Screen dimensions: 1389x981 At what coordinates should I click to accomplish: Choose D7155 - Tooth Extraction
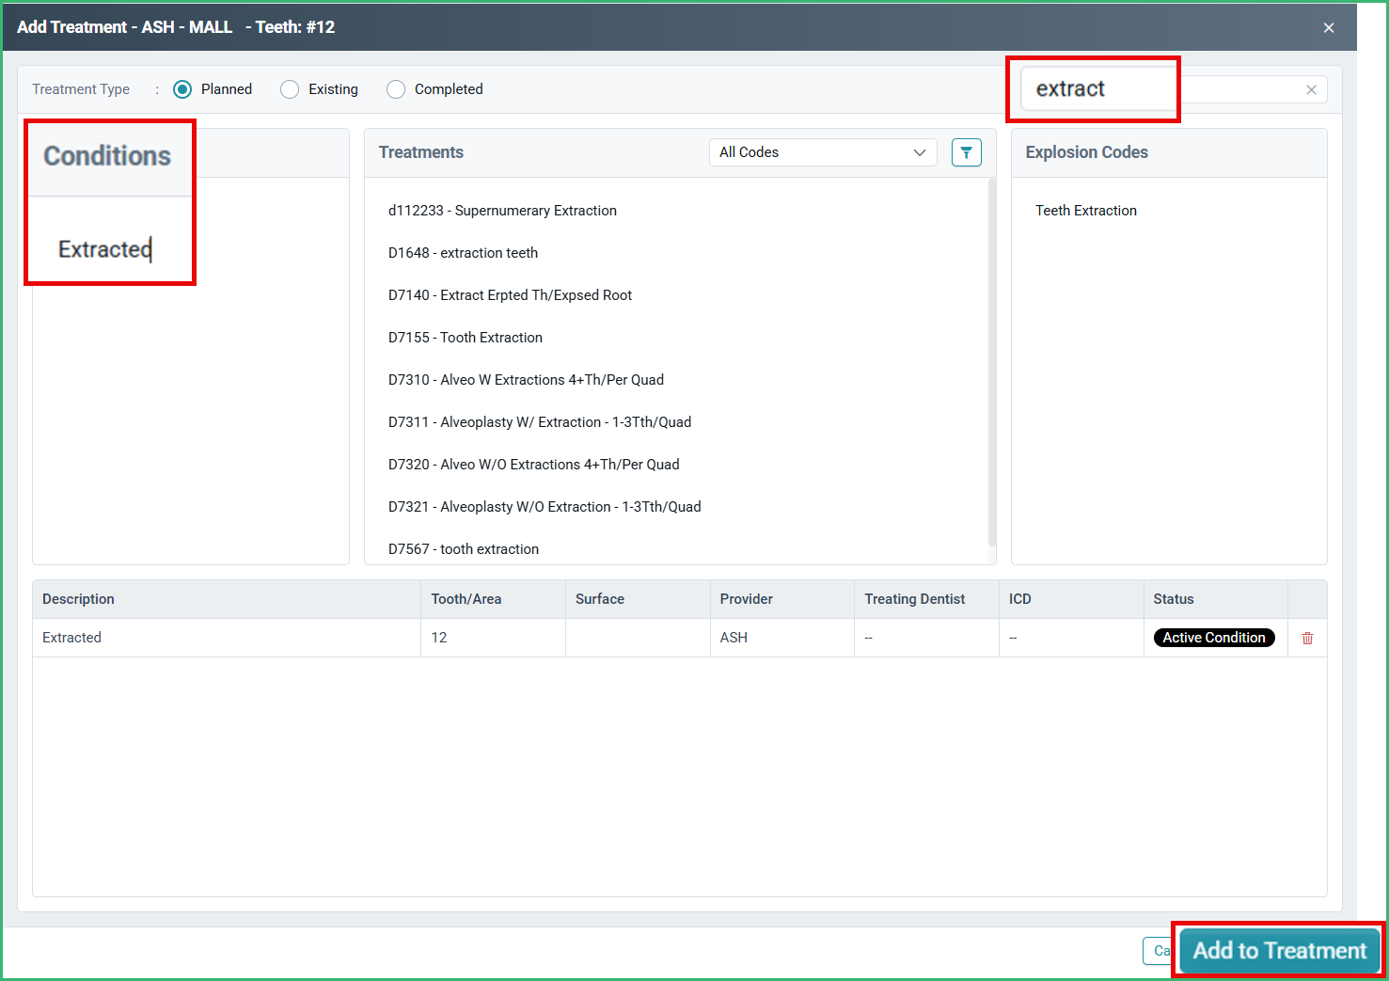466,338
